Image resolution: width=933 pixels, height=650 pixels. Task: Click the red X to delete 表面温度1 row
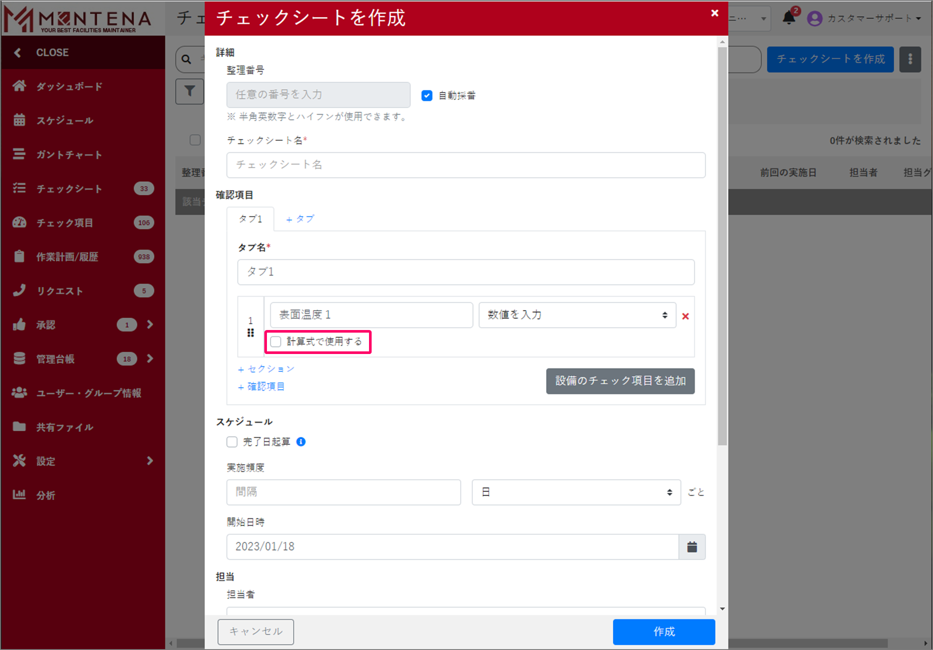click(685, 316)
